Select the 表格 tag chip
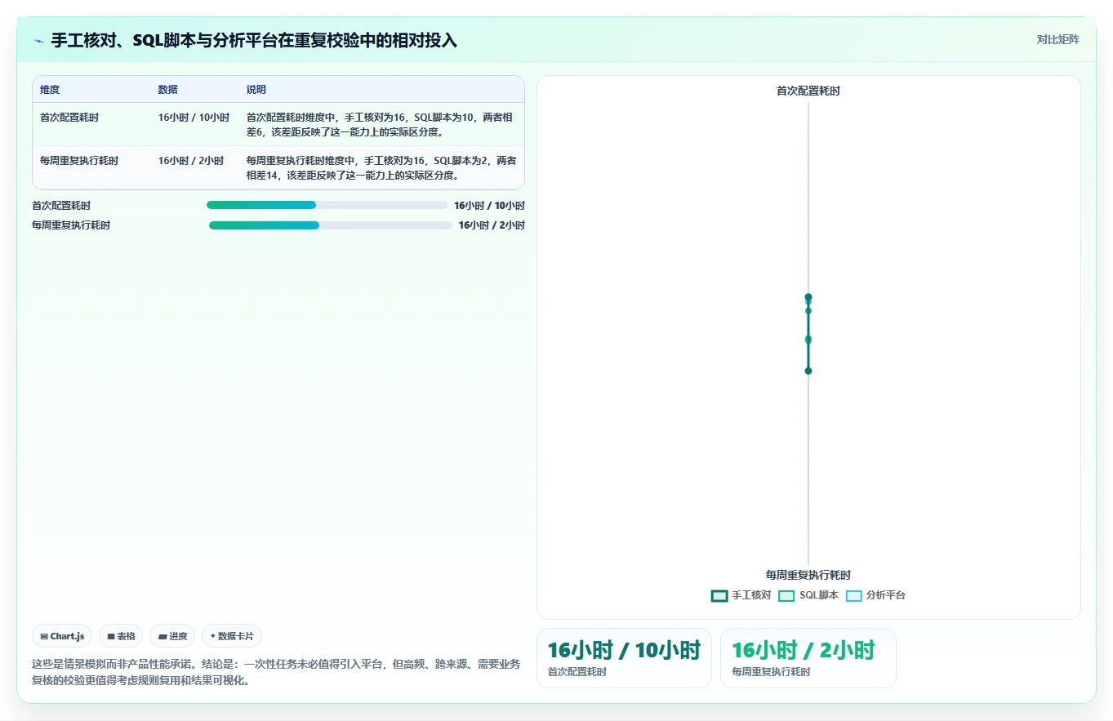1113x721 pixels. 121,636
